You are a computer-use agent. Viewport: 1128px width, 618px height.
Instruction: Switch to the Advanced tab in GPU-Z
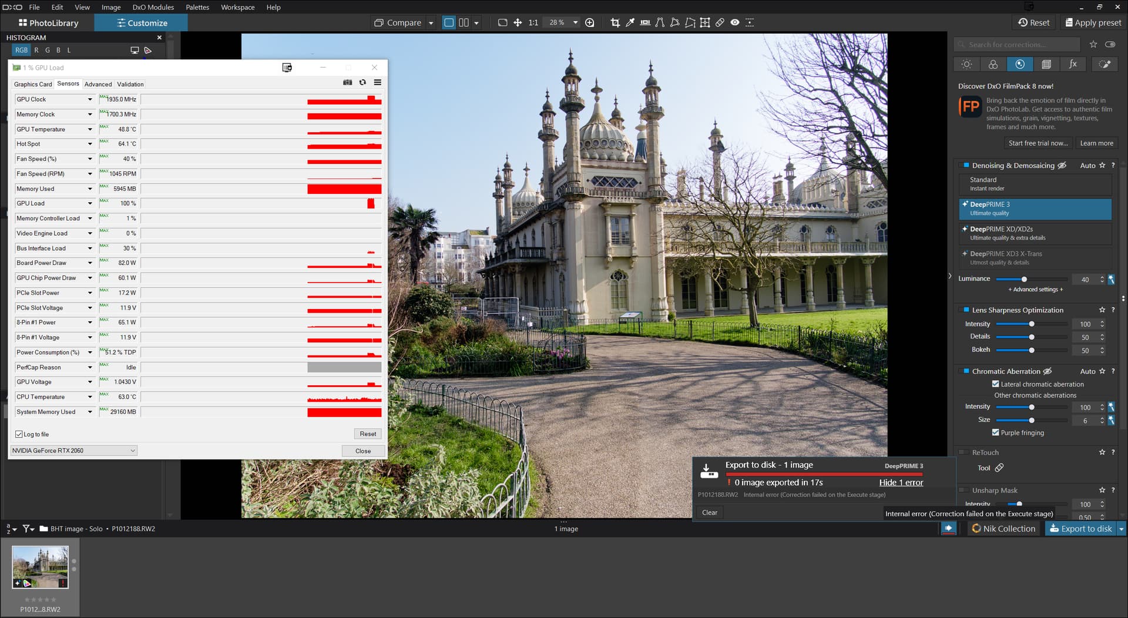(x=98, y=84)
